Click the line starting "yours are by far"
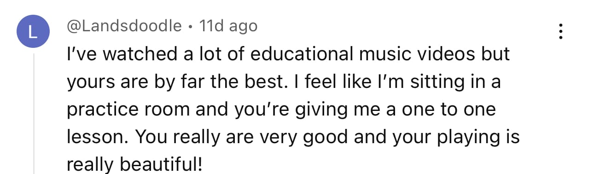This screenshot has width=594, height=174. (x=283, y=82)
